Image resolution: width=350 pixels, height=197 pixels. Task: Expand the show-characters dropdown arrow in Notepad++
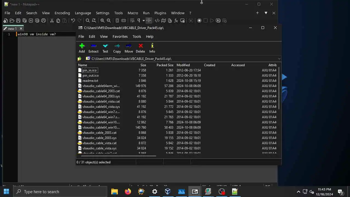pyautogui.click(x=144, y=21)
